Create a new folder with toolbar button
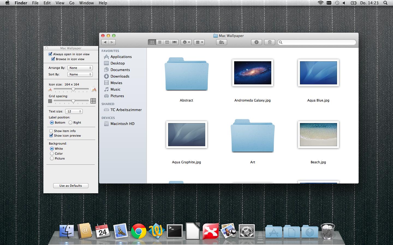The height and width of the screenshot is (245, 393). click(x=222, y=42)
